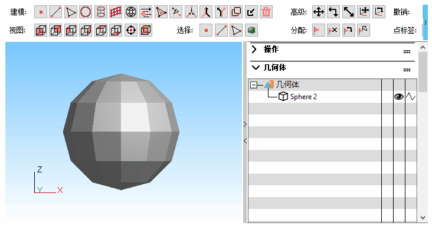
Task: Click the panel vertical scrollbar thumb
Action: [423, 72]
